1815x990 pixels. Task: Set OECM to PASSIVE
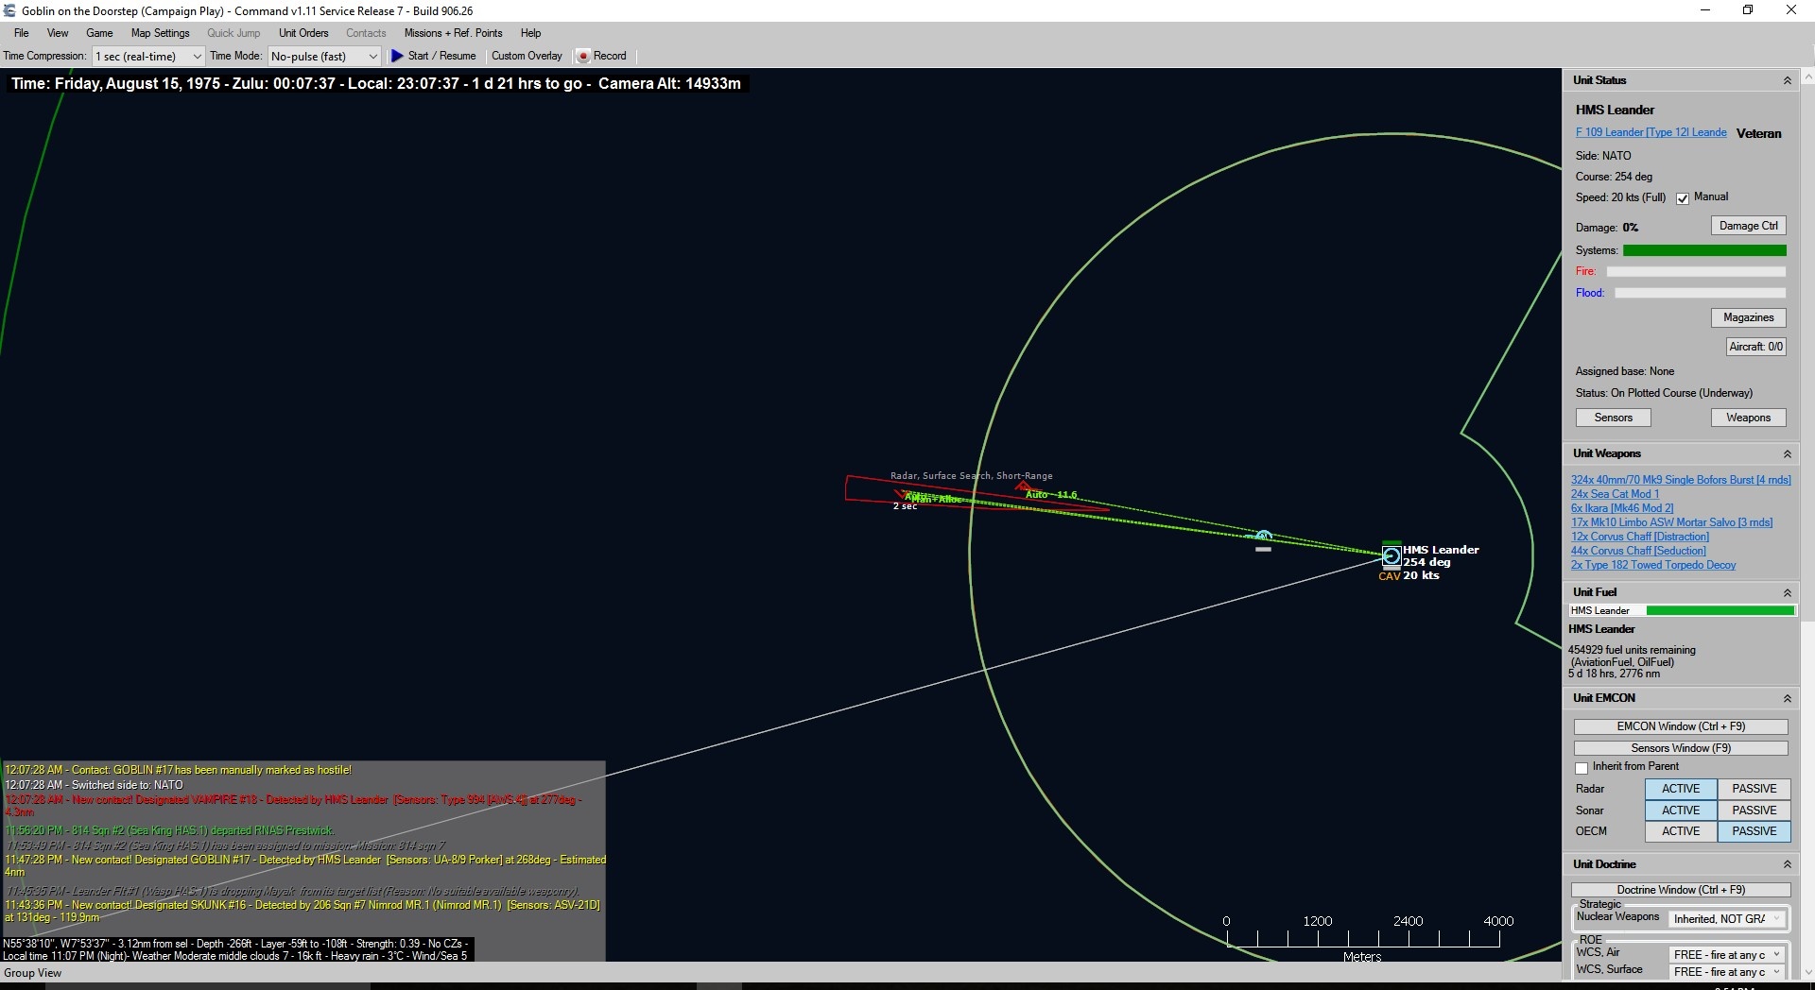[x=1754, y=831]
